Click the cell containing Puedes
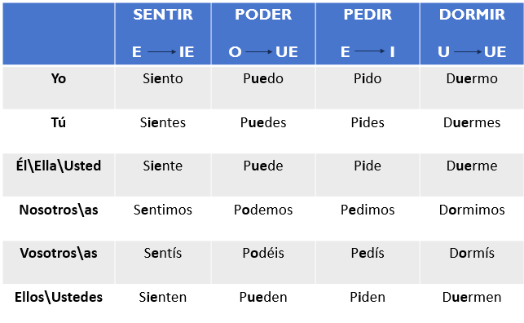 (x=263, y=131)
